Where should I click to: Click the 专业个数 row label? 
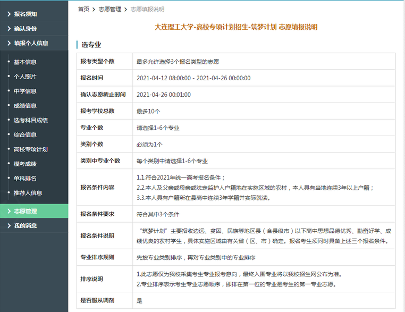92,128
